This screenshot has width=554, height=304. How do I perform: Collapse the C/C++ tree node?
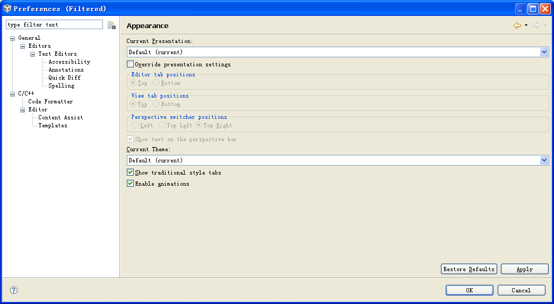(x=13, y=94)
